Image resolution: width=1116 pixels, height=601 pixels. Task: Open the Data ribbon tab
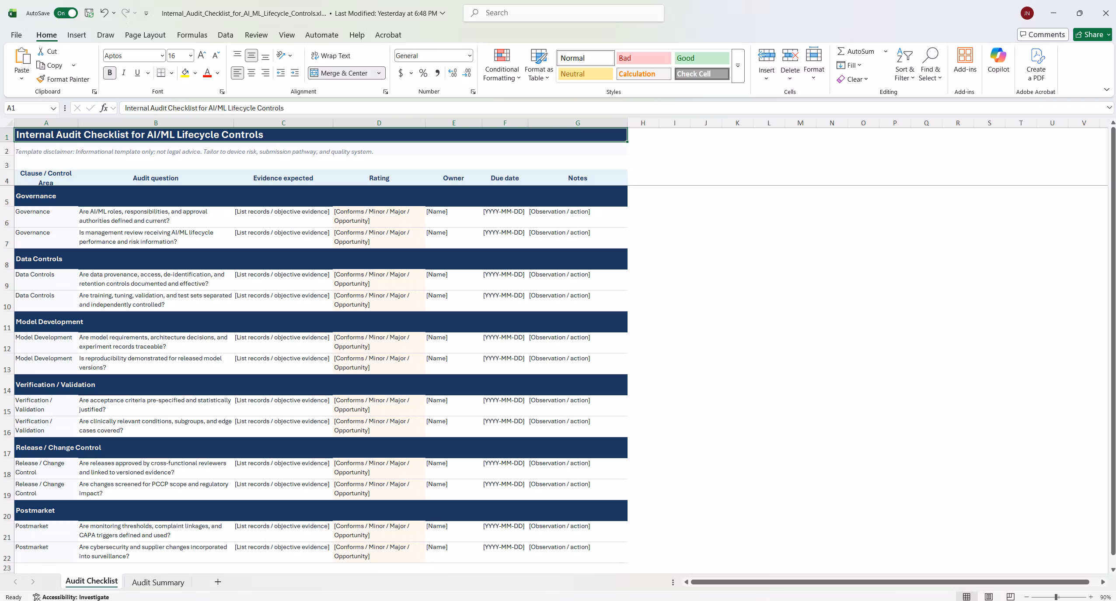click(x=225, y=35)
